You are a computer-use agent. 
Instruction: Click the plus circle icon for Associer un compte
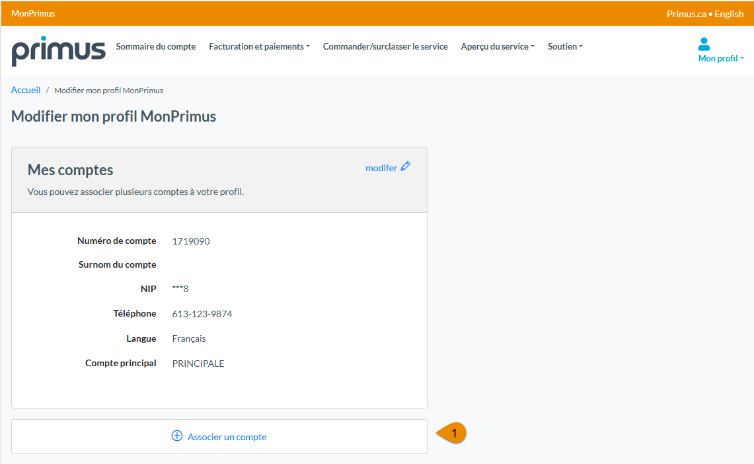tap(177, 436)
